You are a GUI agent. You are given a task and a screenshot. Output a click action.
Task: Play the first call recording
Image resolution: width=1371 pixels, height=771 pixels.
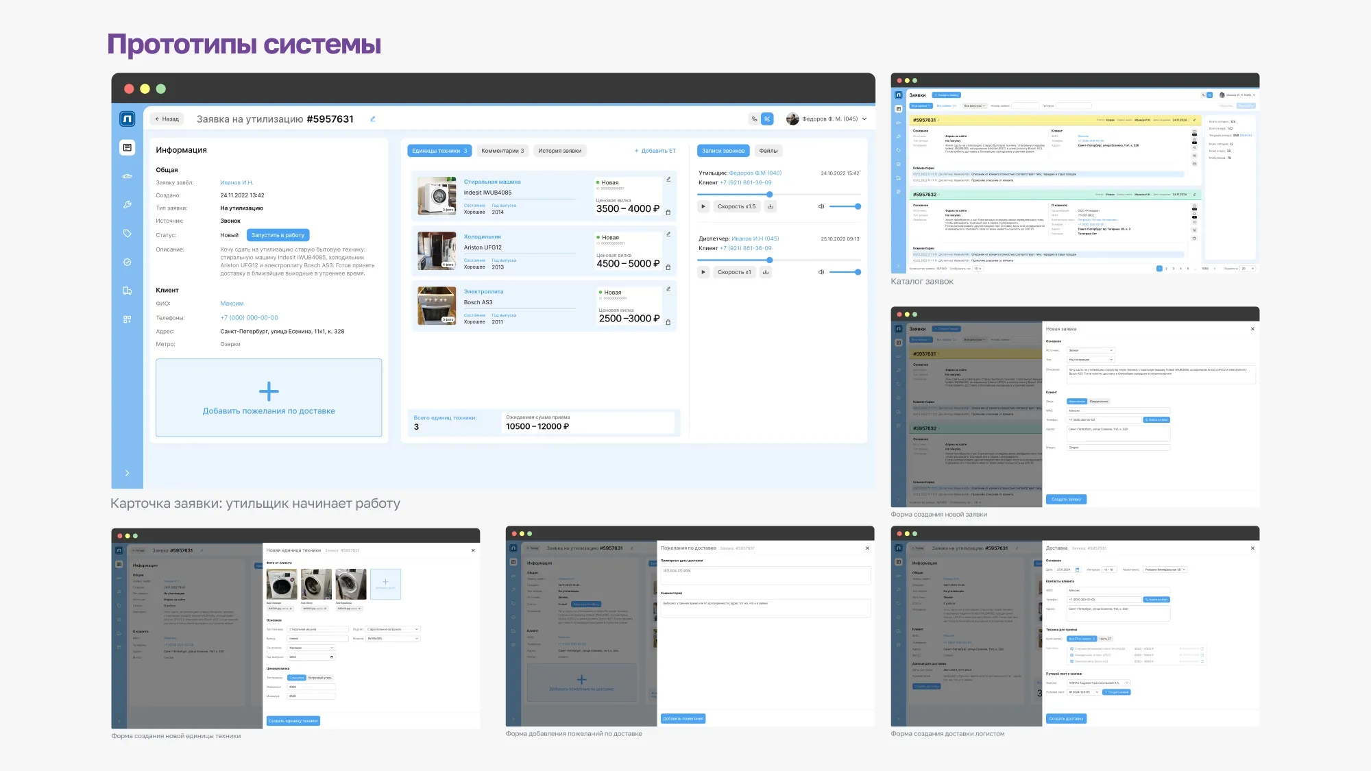(703, 206)
